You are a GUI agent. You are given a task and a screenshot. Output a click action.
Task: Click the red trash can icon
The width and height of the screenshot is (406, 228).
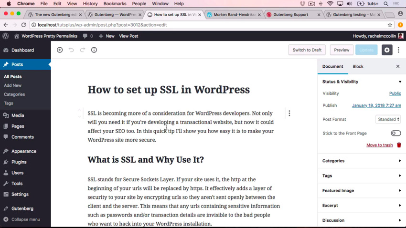[399, 145]
